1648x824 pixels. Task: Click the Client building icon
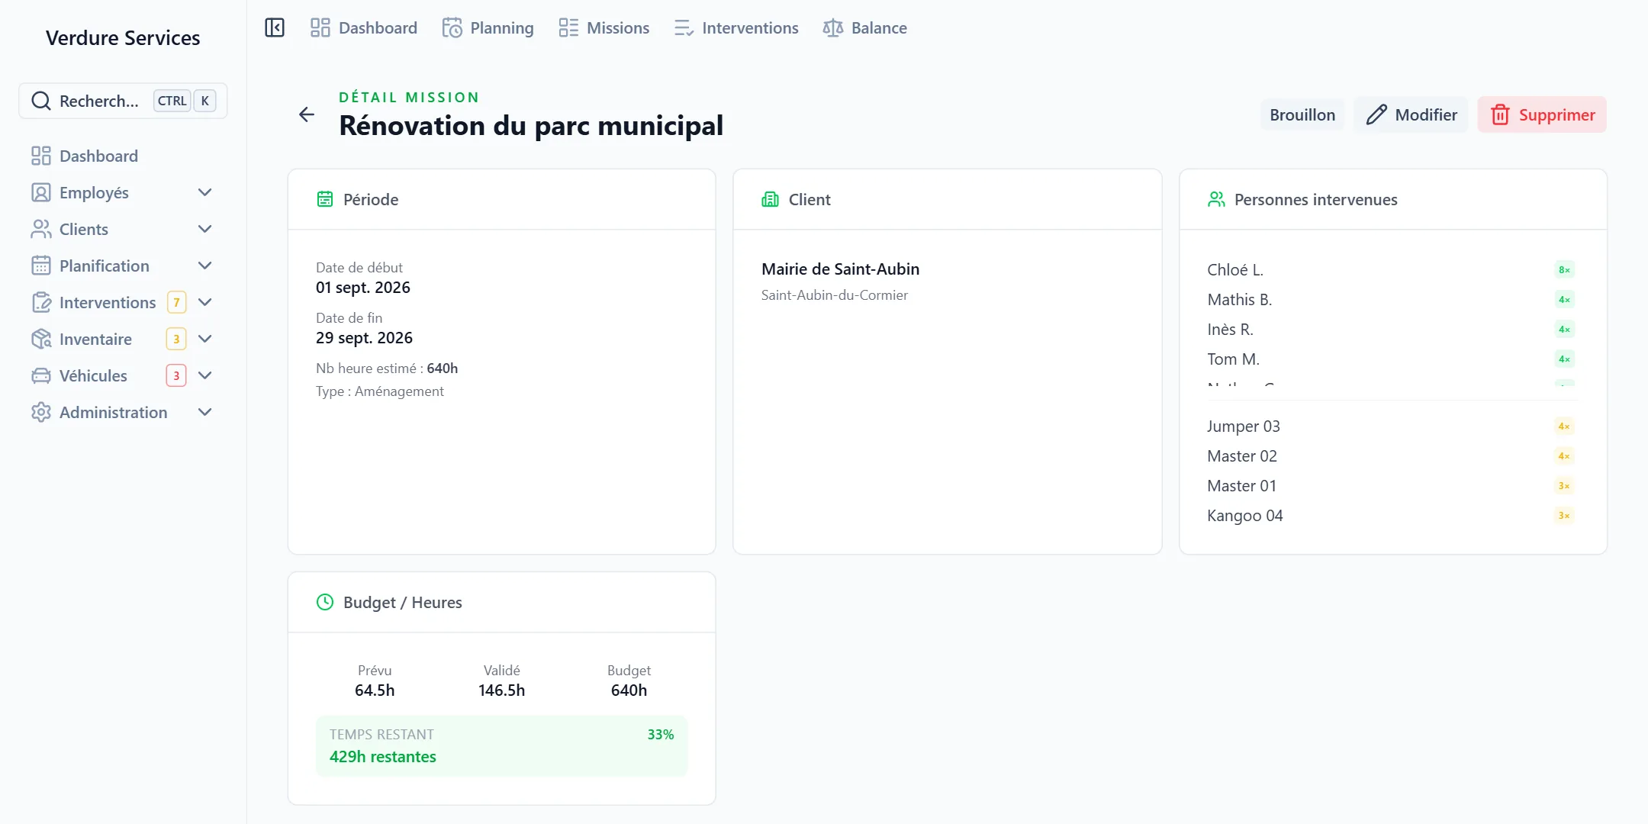click(771, 199)
